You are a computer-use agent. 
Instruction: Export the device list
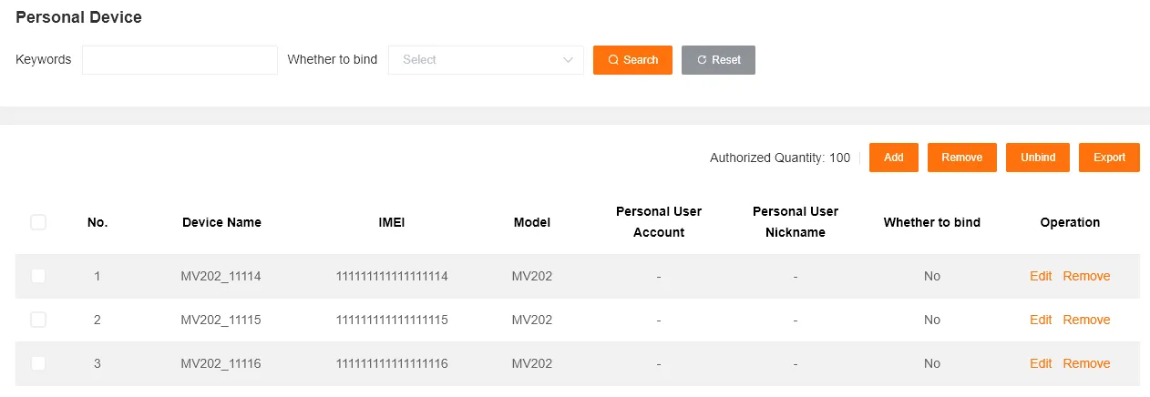tap(1109, 158)
